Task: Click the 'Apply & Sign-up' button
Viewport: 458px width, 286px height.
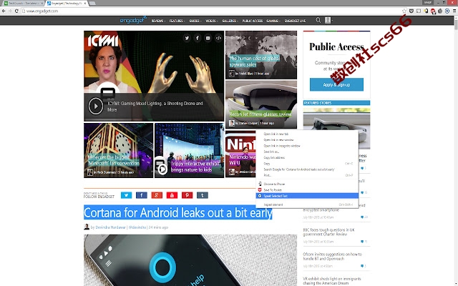Action: pos(336,84)
